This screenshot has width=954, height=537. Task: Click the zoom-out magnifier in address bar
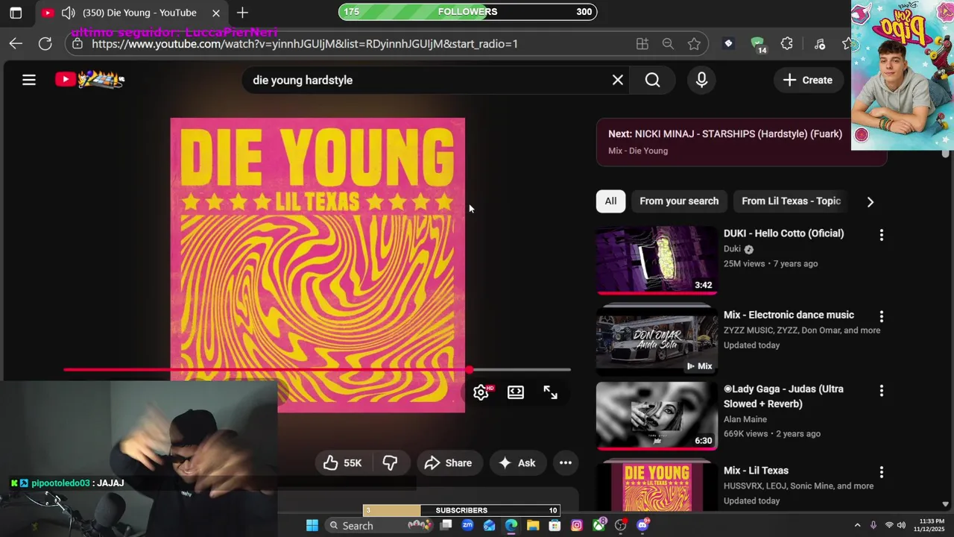[668, 44]
